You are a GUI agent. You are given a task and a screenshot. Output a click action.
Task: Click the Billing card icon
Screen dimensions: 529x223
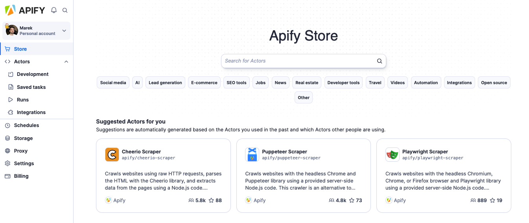pos(7,176)
